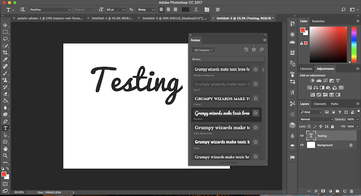Click the Create warped text icon
This screenshot has height=196, width=361.
(x=196, y=10)
